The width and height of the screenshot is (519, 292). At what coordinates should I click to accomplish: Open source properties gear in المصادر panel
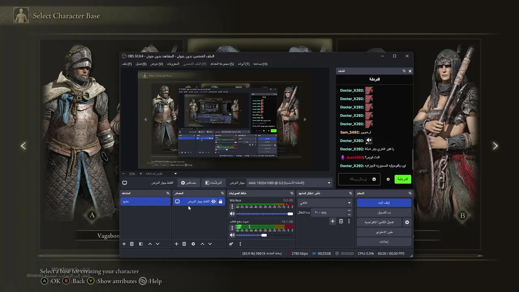[193, 244]
